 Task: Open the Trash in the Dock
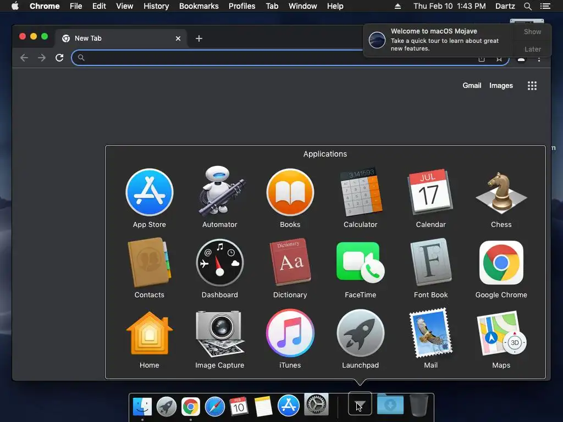418,405
